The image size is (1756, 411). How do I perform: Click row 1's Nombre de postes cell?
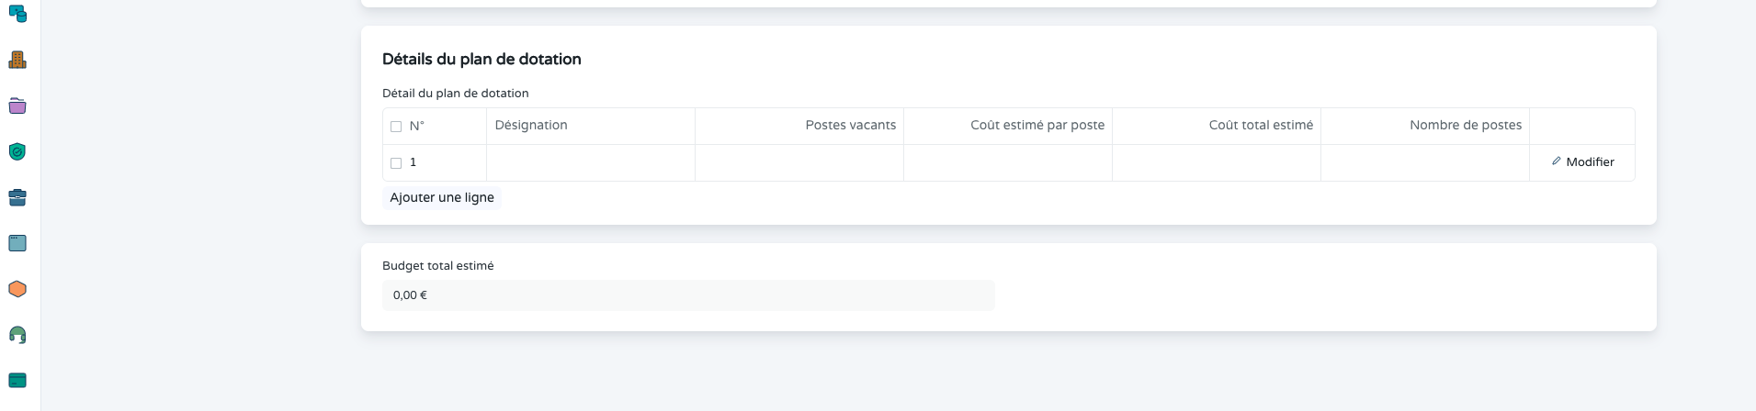click(1424, 163)
